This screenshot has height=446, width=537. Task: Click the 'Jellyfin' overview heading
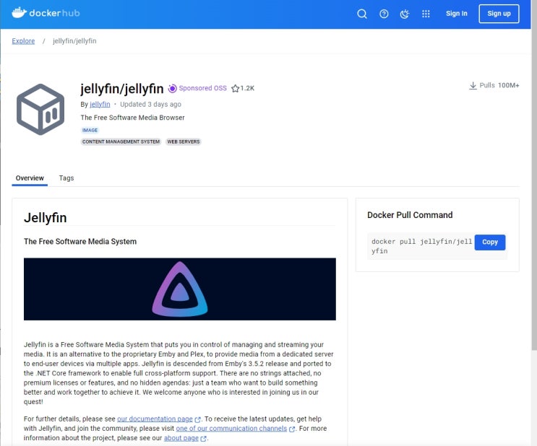[x=46, y=218]
